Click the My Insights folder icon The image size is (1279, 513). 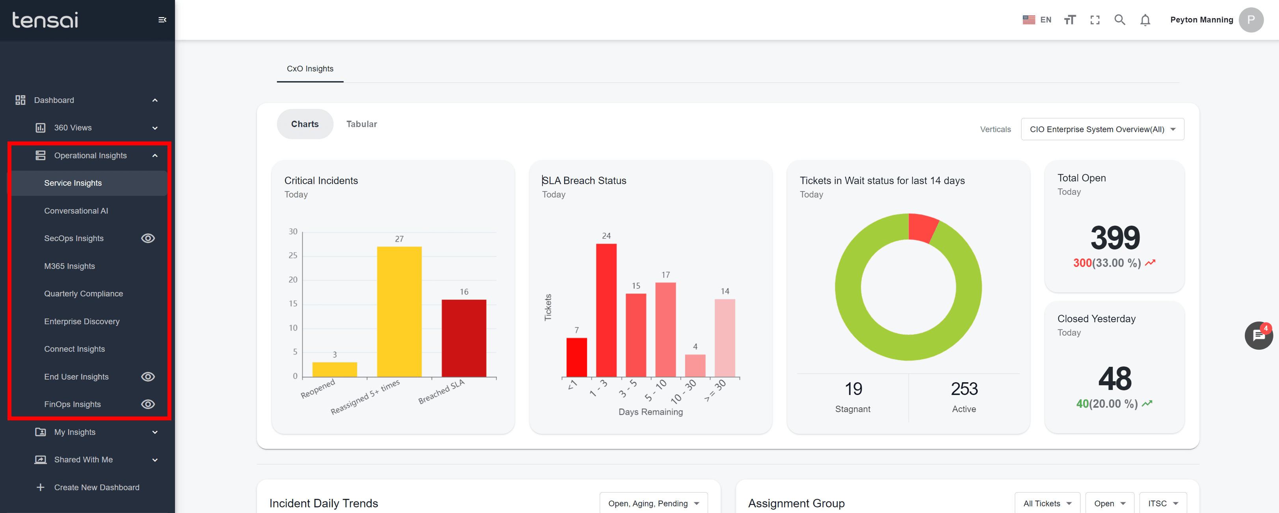(x=40, y=432)
